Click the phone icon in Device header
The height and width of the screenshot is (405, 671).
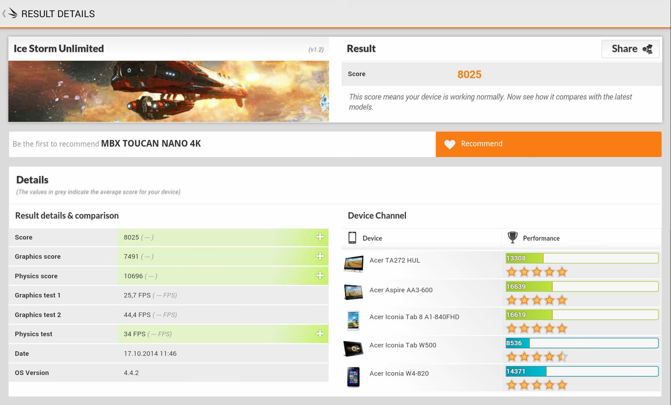352,238
